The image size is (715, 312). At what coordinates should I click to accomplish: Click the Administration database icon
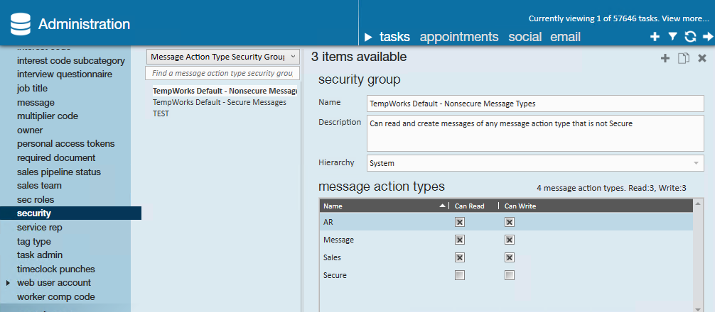click(21, 25)
